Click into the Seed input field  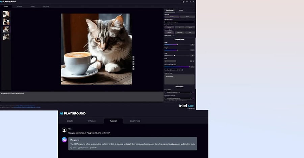tap(171, 61)
